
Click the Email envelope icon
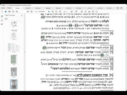(x=13, y=12)
